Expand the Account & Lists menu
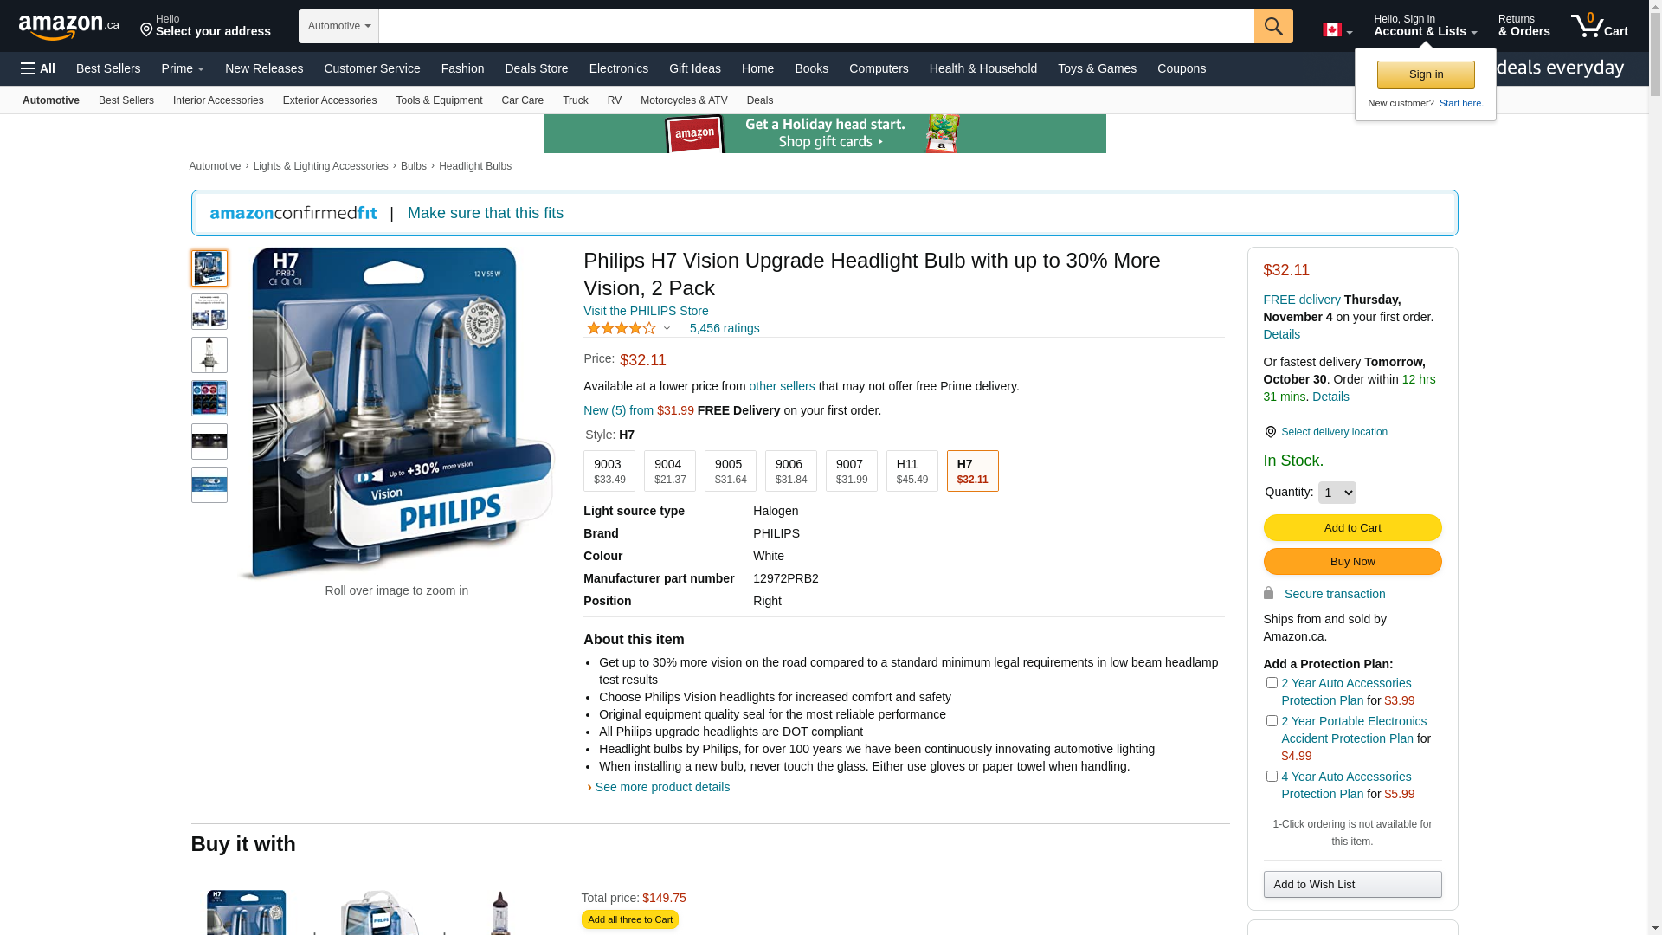1662x935 pixels. (x=1425, y=26)
